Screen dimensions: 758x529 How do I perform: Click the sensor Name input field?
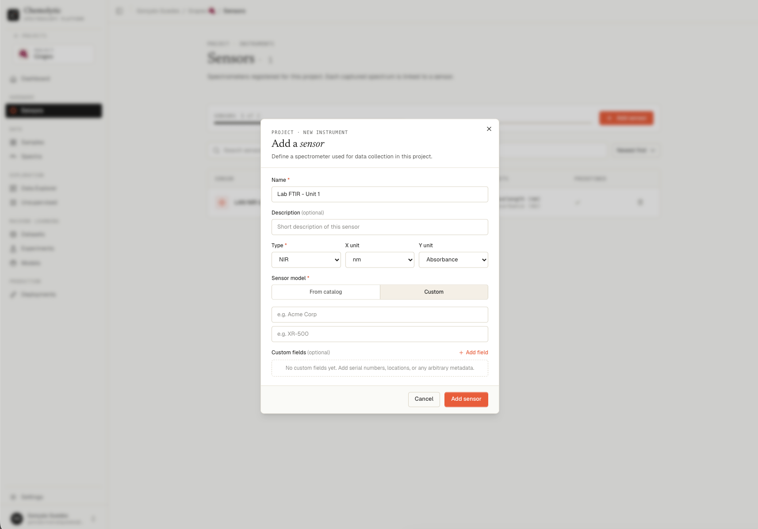pyautogui.click(x=379, y=194)
